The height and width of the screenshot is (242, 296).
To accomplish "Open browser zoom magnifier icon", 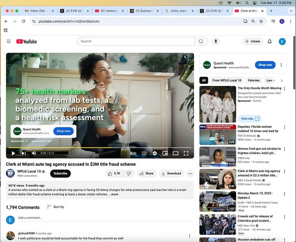I will [253, 21].
